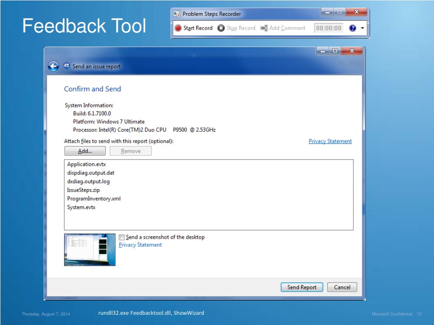The width and height of the screenshot is (434, 325).
Task: Click the recorder elapsed time display
Action: 328,28
